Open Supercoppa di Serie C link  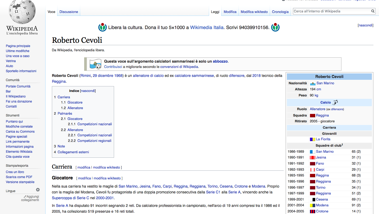[70, 198]
